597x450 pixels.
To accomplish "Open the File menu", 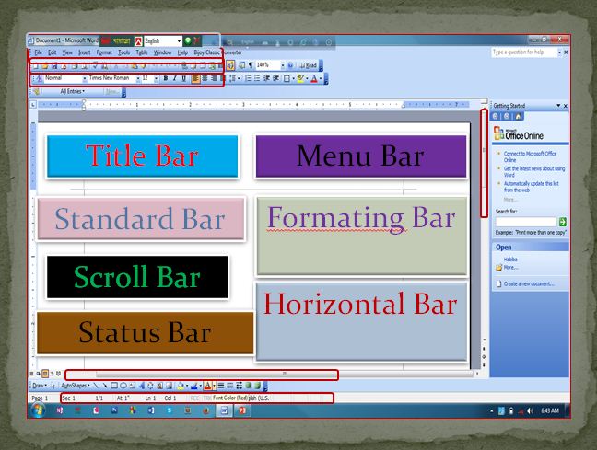I will 38,52.
